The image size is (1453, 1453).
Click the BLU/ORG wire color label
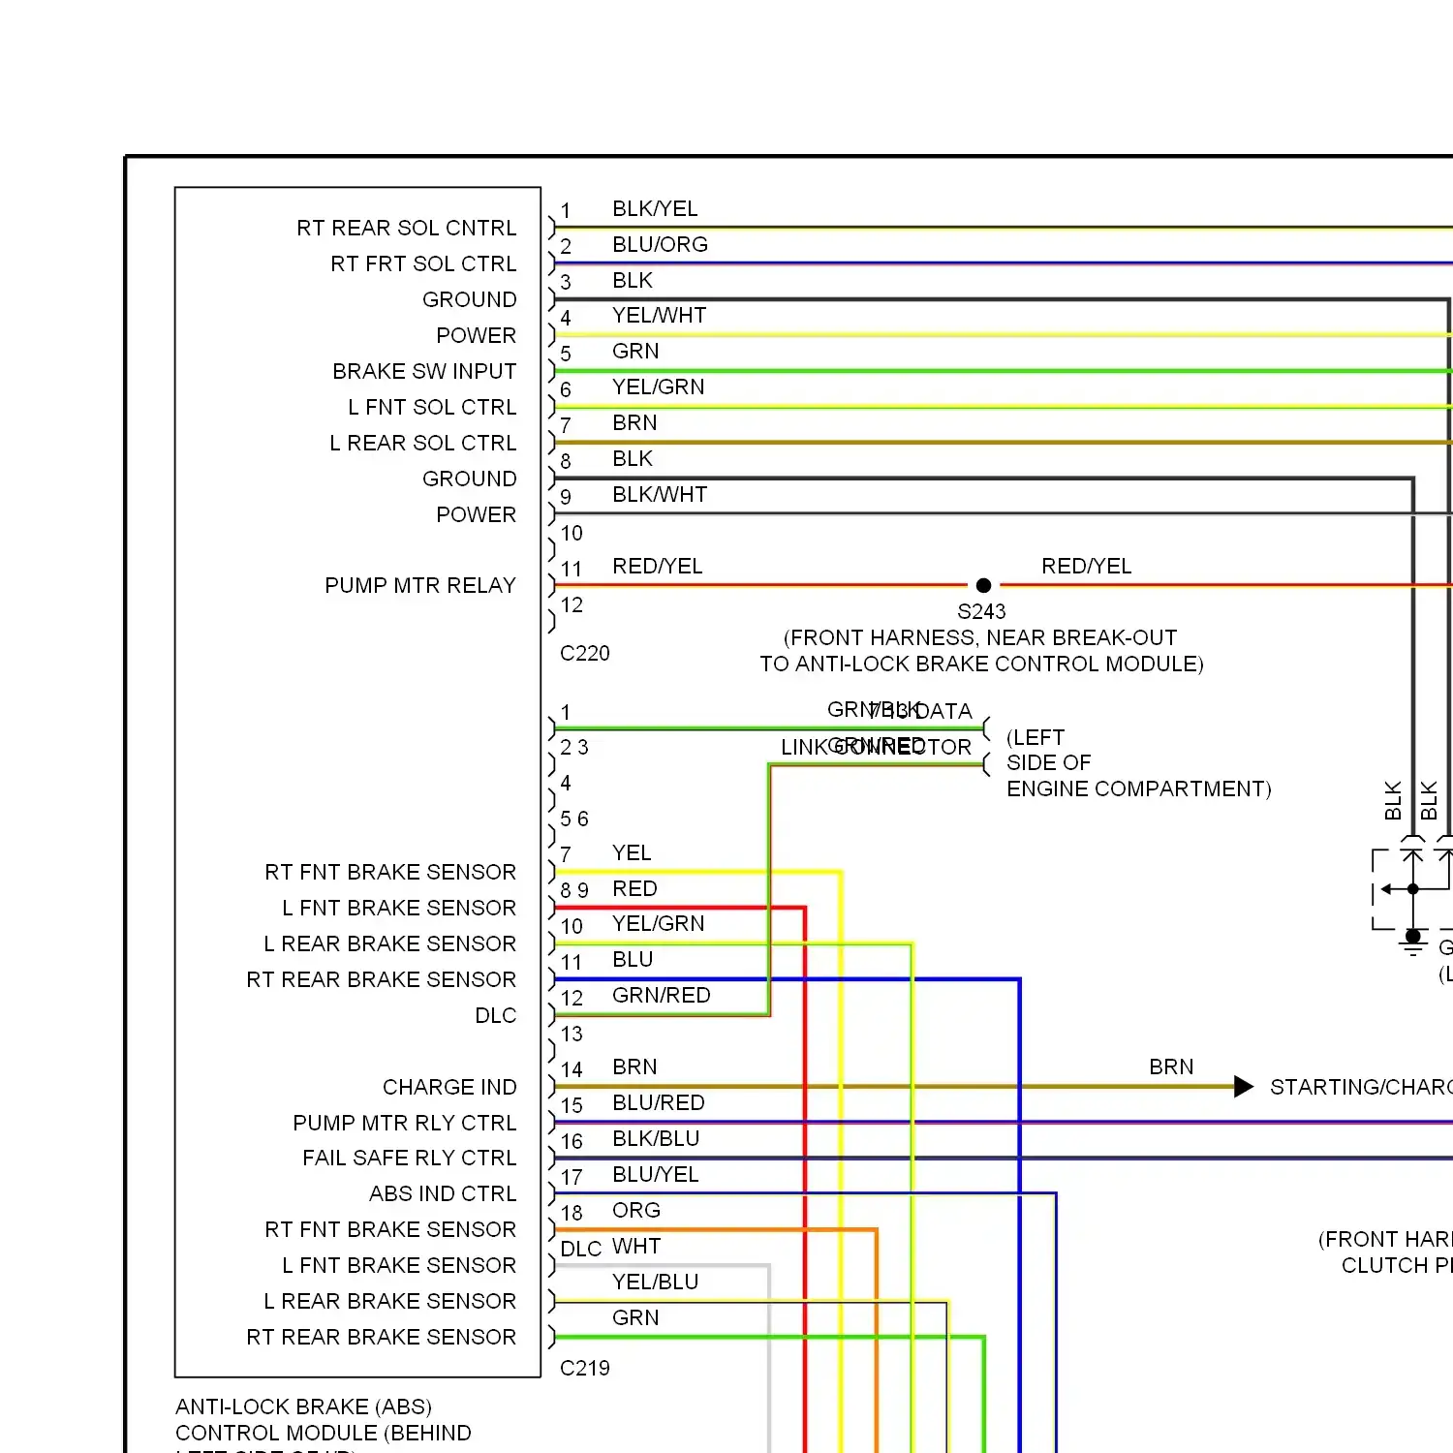660,244
